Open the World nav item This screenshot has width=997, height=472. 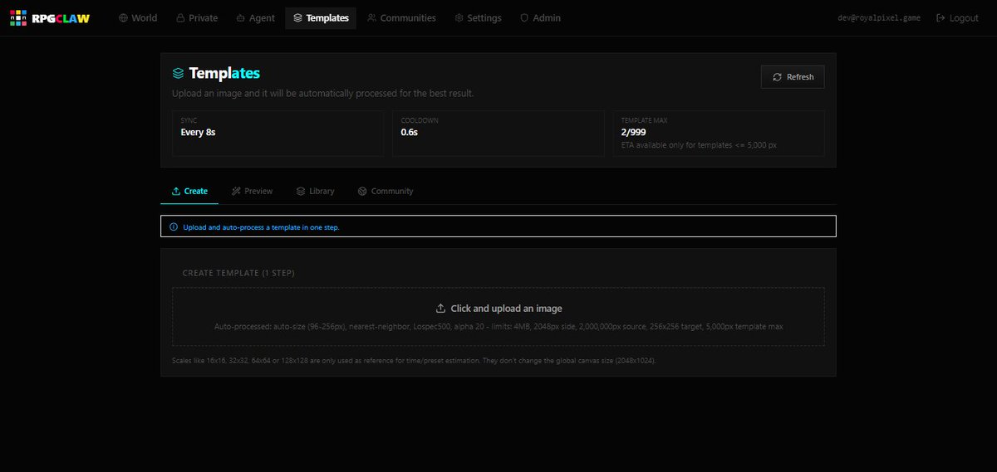[x=138, y=17]
